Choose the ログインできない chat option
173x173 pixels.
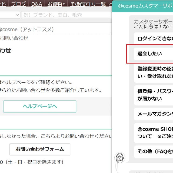tap(154, 38)
